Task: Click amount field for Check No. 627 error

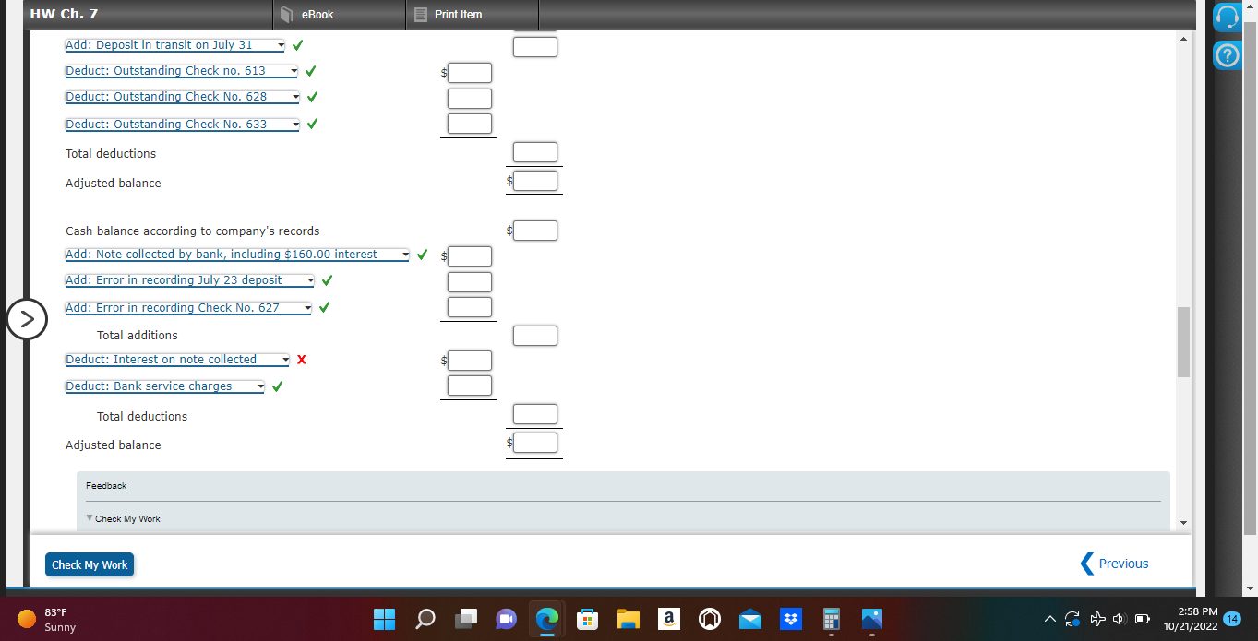Action: [x=470, y=307]
